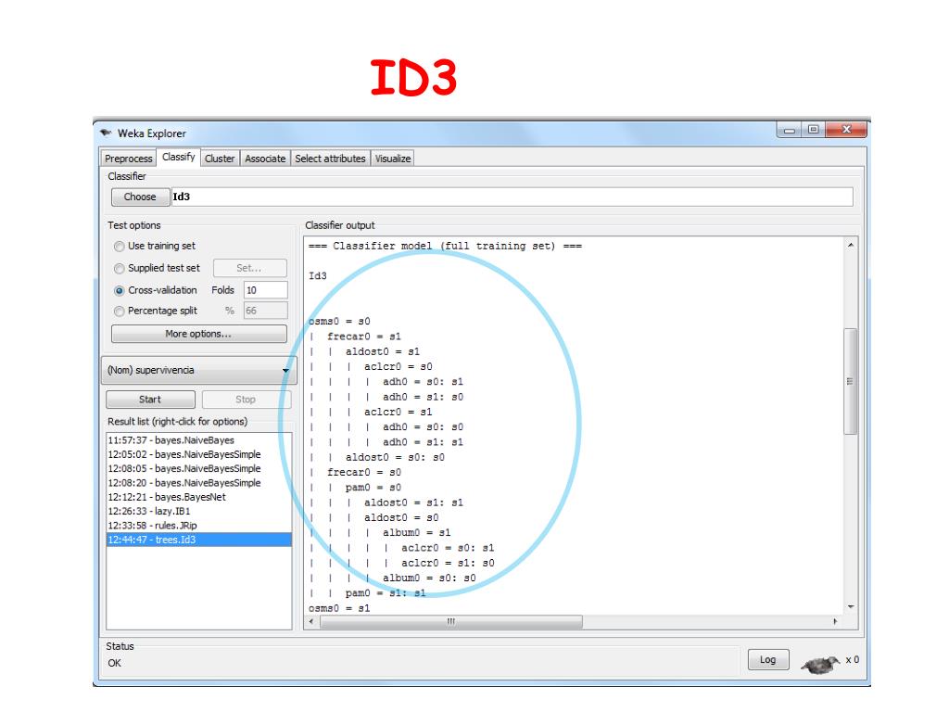Select the 12:08:05 bayes.NaiveBayesSimple result
The width and height of the screenshot is (949, 712).
199,468
